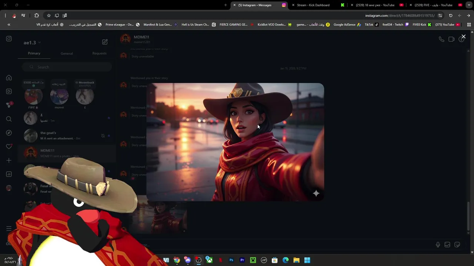
Task: Record a voice message with microphone
Action: coord(438,245)
